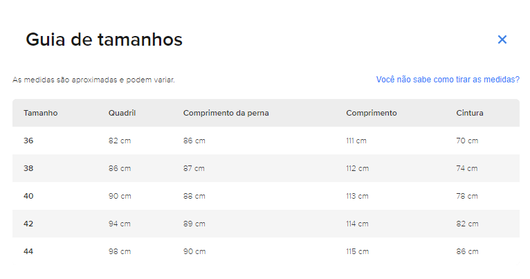Click the 111 cm length value for size 36

pos(356,141)
